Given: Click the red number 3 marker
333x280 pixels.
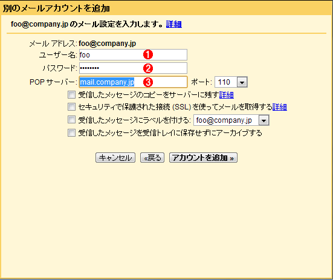Looking at the screenshot, I should (x=148, y=82).
